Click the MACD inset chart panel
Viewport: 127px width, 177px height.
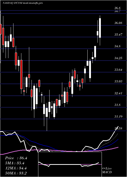click(x=70, y=164)
